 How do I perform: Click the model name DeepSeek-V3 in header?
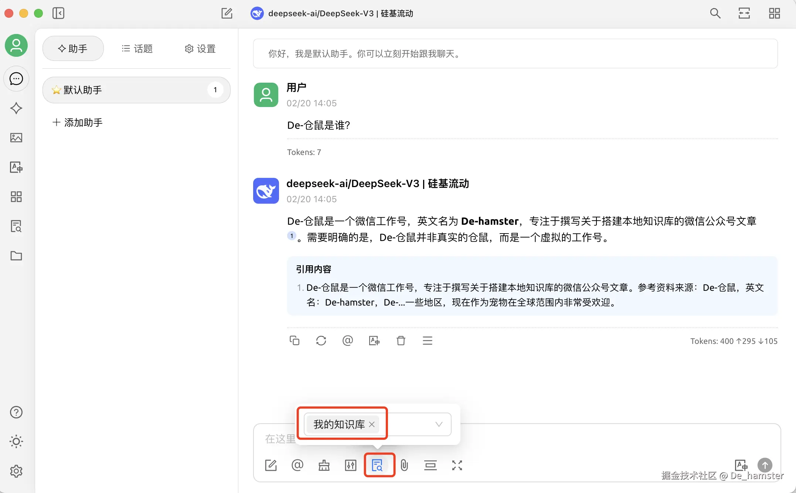tap(340, 14)
